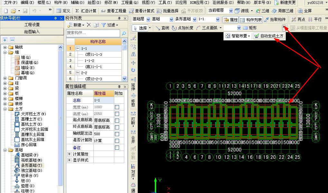Image resolution: width=328 pixels, height=193 pixels.
Task: Expand the 显示样式 section
Action: (69, 160)
